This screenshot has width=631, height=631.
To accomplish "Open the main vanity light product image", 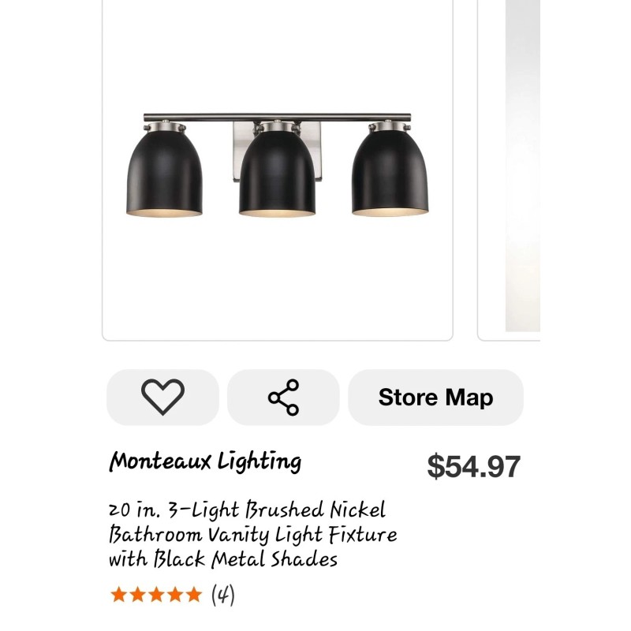I will tap(278, 170).
